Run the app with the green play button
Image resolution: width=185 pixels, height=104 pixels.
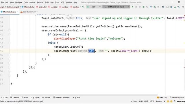click(x=132, y=7)
